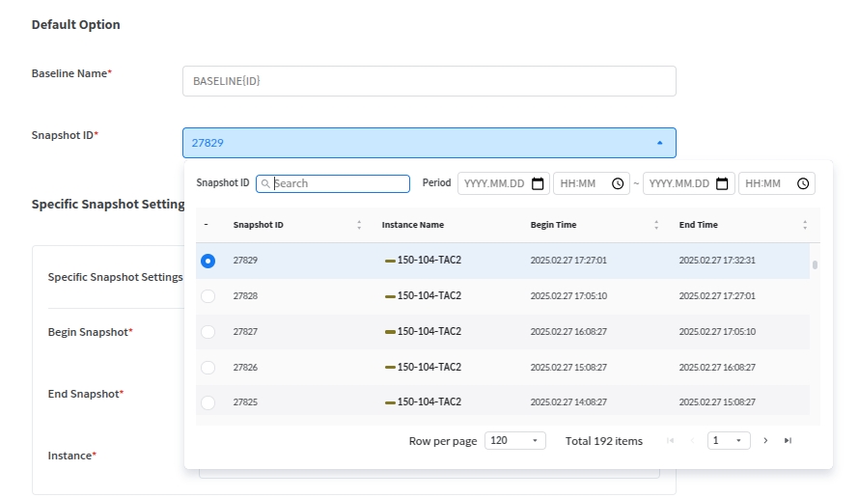Open Row per page 120 dropdown
The height and width of the screenshot is (498, 858).
tap(514, 440)
